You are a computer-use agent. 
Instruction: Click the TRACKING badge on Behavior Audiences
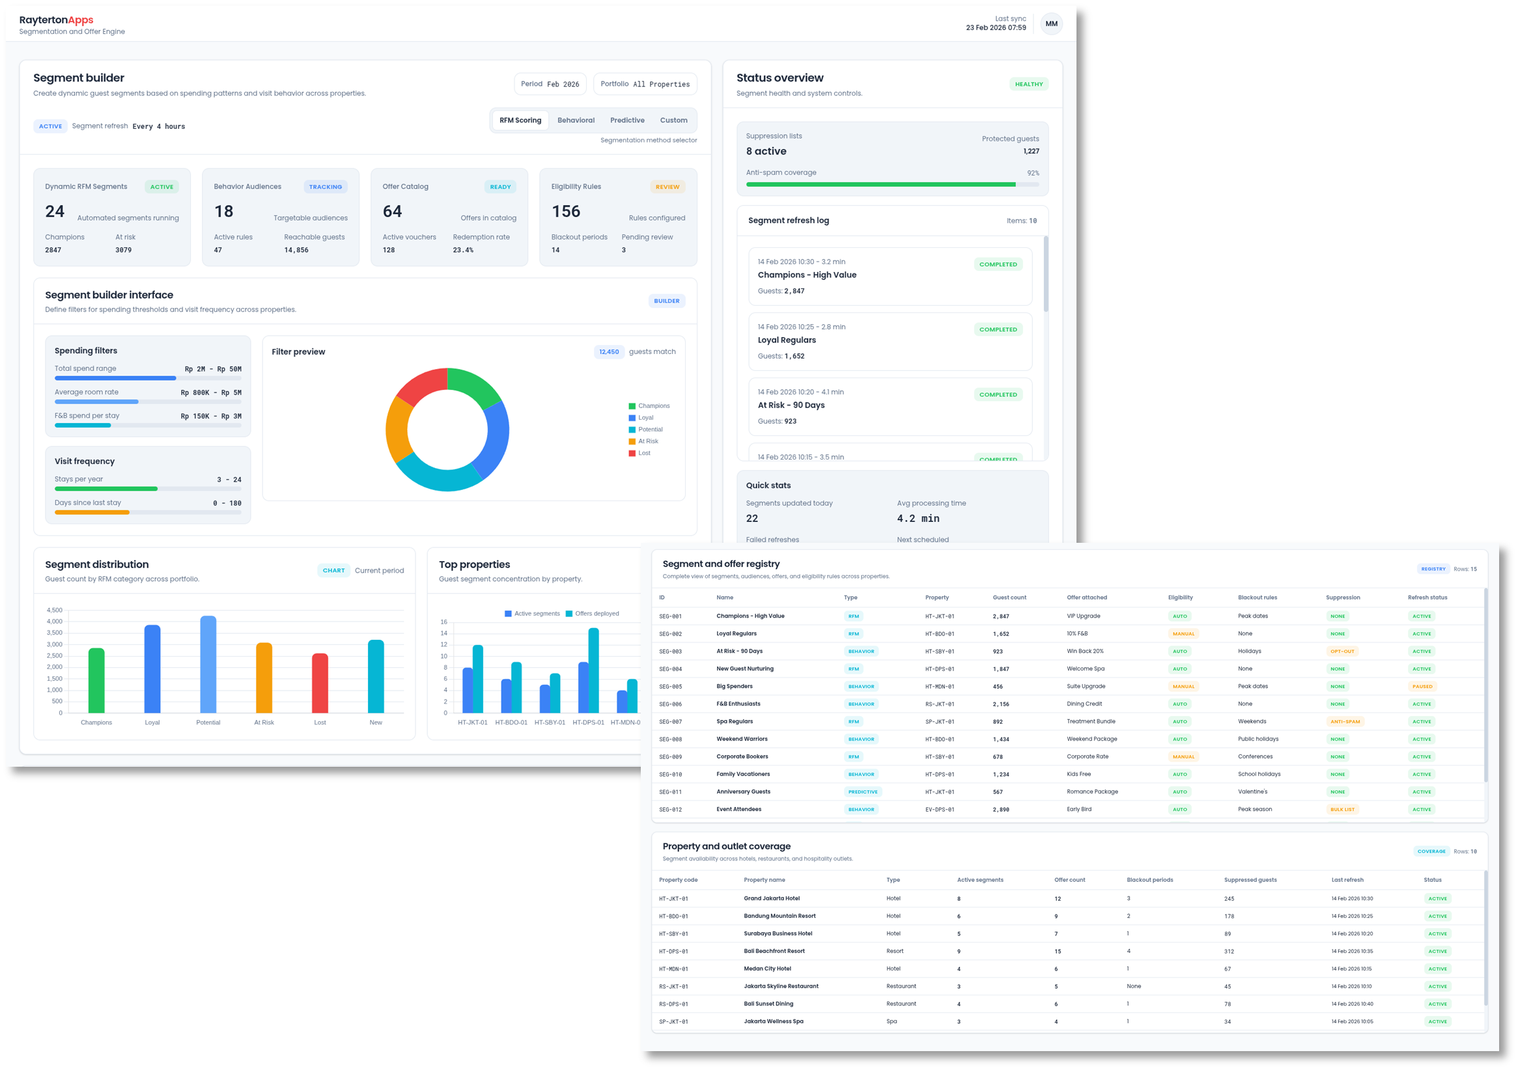tap(326, 186)
